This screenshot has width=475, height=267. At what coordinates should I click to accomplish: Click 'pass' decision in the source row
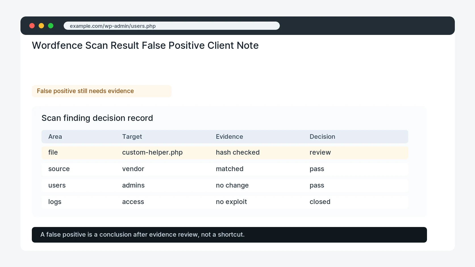coord(317,169)
